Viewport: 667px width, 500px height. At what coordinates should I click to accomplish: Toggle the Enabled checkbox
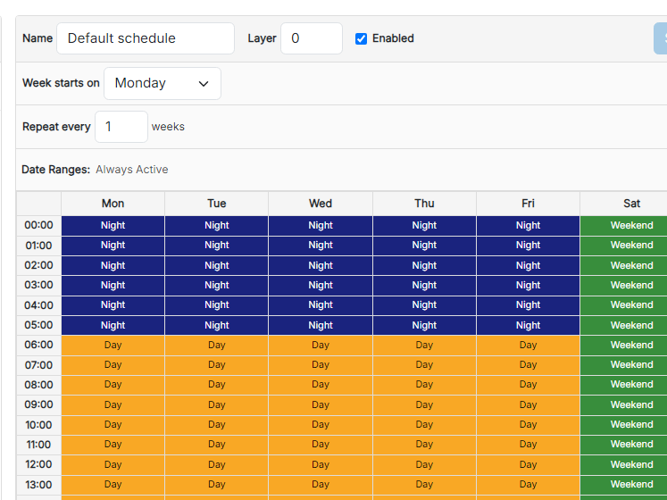361,38
